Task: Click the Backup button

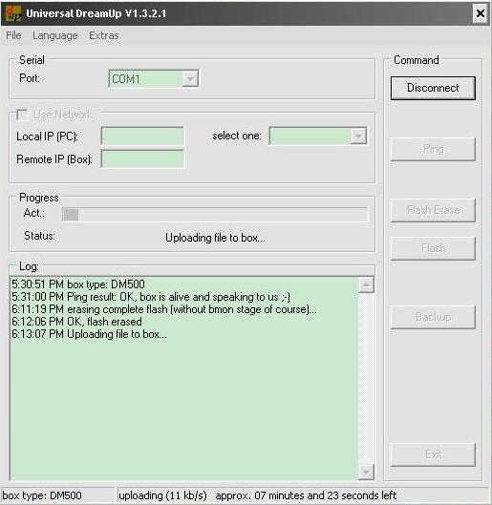Action: point(433,317)
